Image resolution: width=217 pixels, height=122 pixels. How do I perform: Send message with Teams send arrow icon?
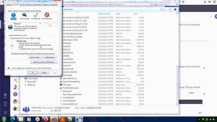point(200,113)
